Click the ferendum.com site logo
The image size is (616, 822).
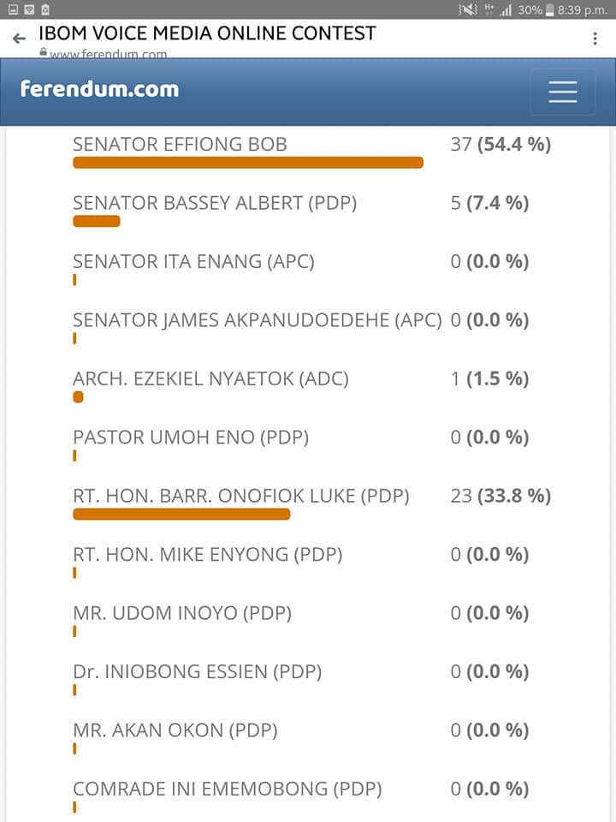tap(99, 89)
